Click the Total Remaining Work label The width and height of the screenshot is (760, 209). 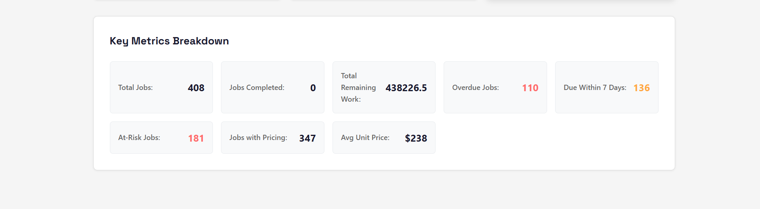click(358, 88)
